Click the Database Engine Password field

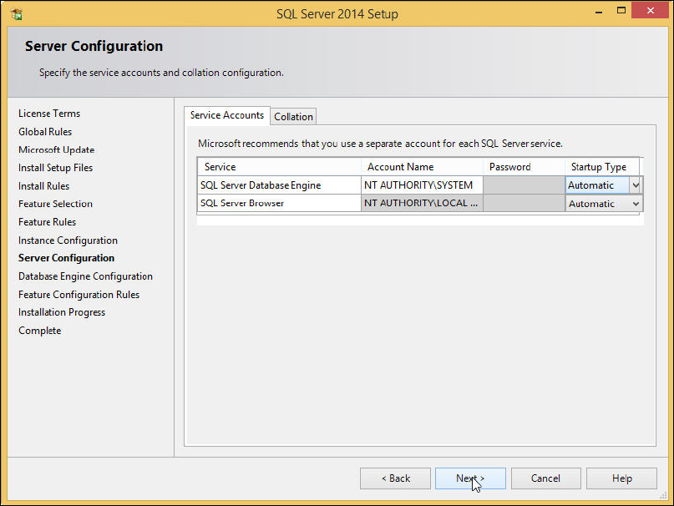524,185
